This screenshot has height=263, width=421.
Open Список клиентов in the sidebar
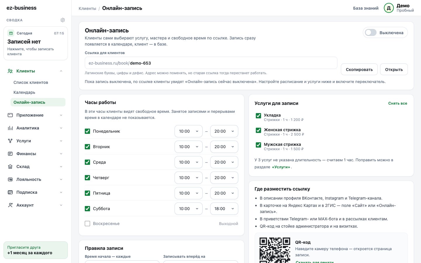coord(31,82)
